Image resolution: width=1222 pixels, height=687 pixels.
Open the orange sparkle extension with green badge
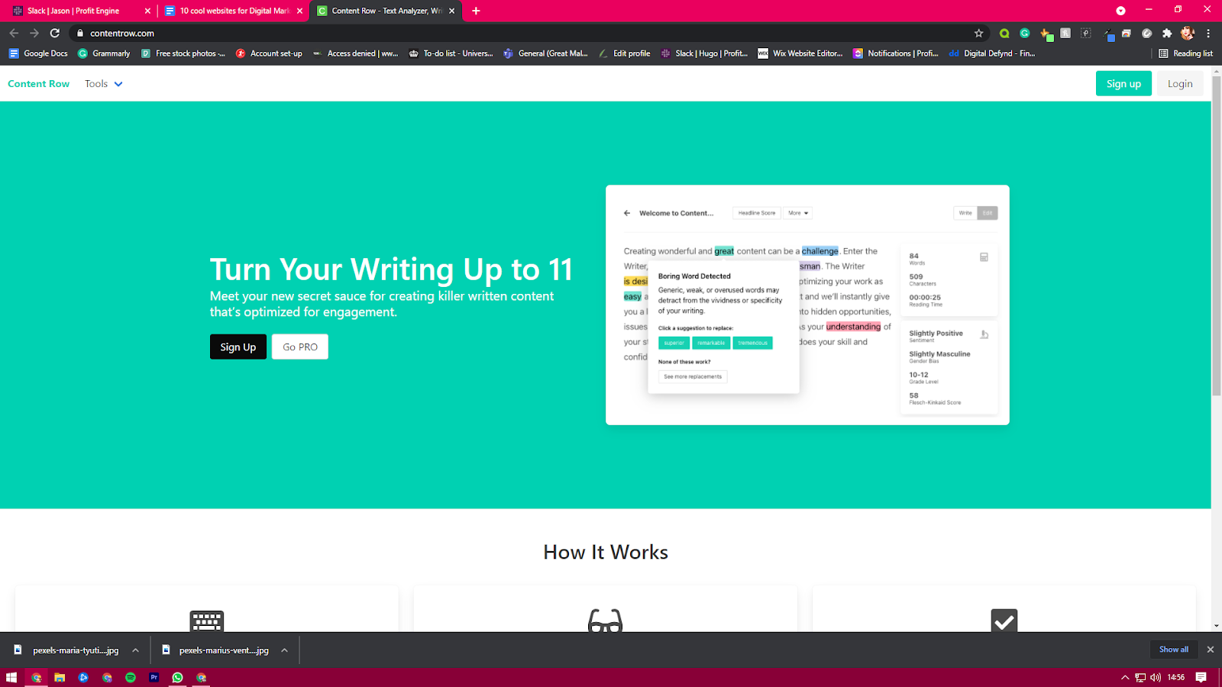pos(1046,34)
